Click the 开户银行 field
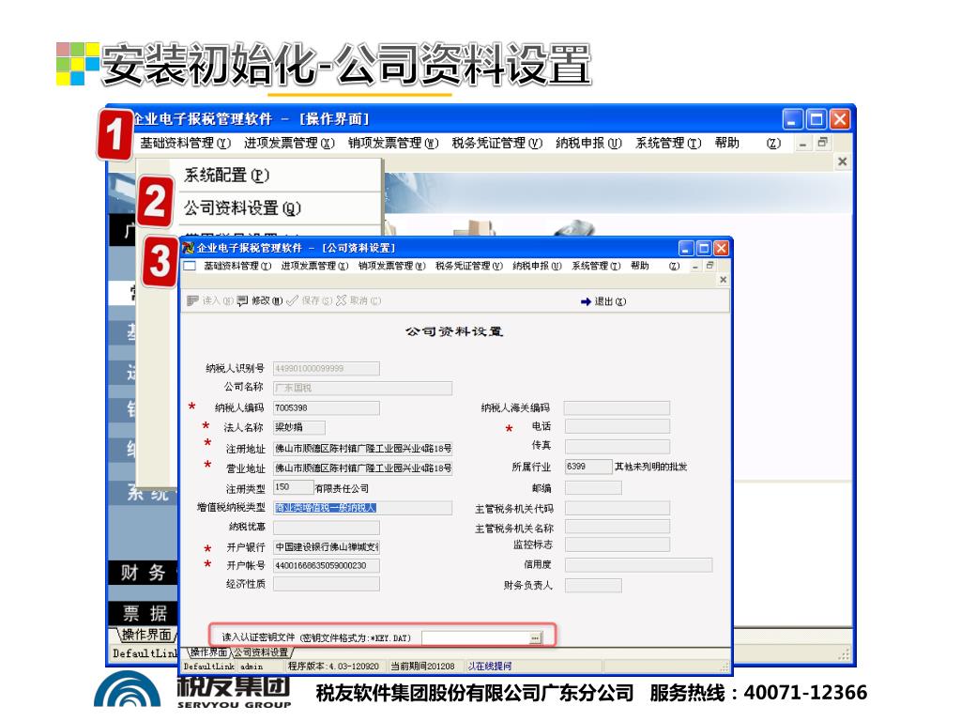 326,547
